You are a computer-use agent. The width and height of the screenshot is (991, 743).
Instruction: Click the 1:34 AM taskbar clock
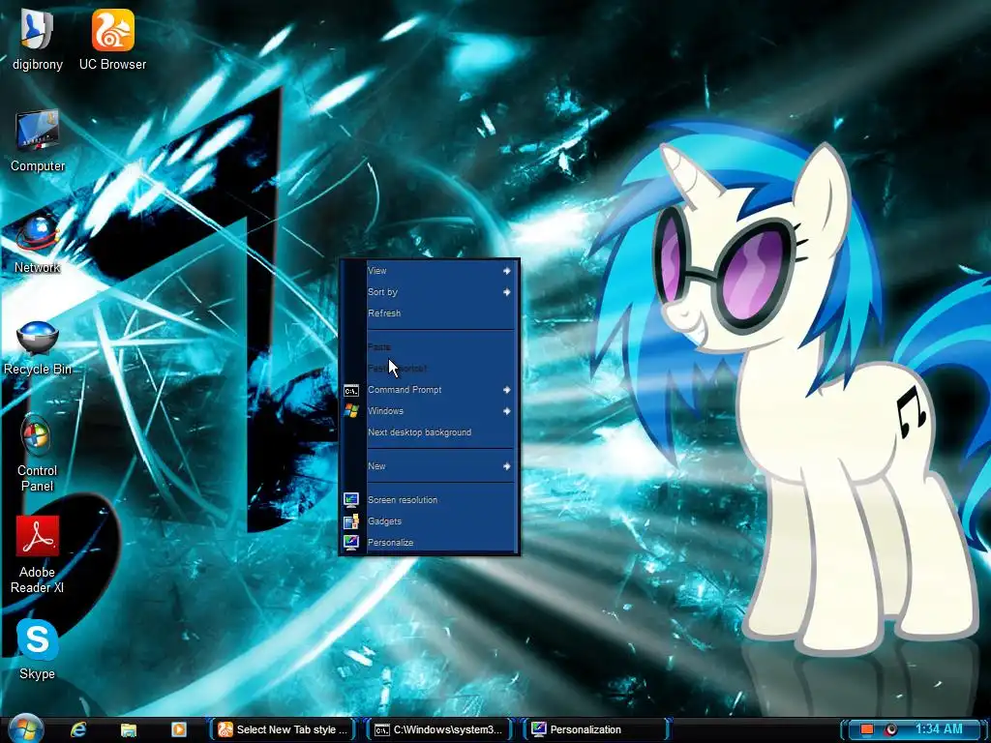click(x=939, y=729)
